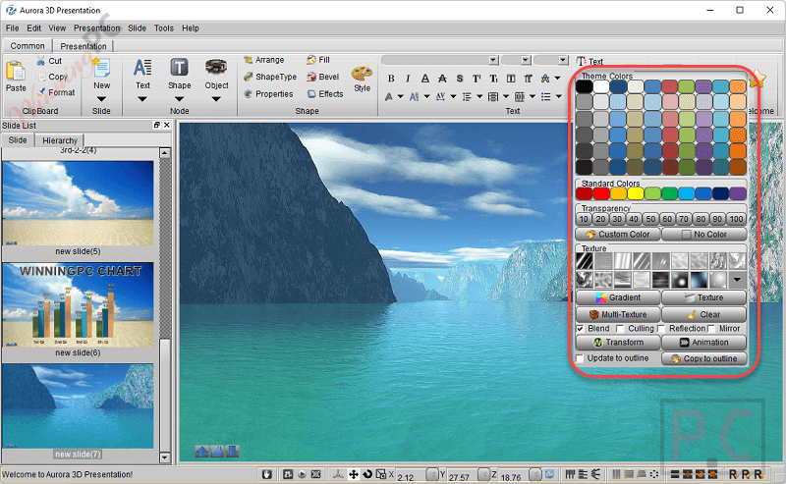Set transparency to 50
The height and width of the screenshot is (484, 786).
pos(650,219)
